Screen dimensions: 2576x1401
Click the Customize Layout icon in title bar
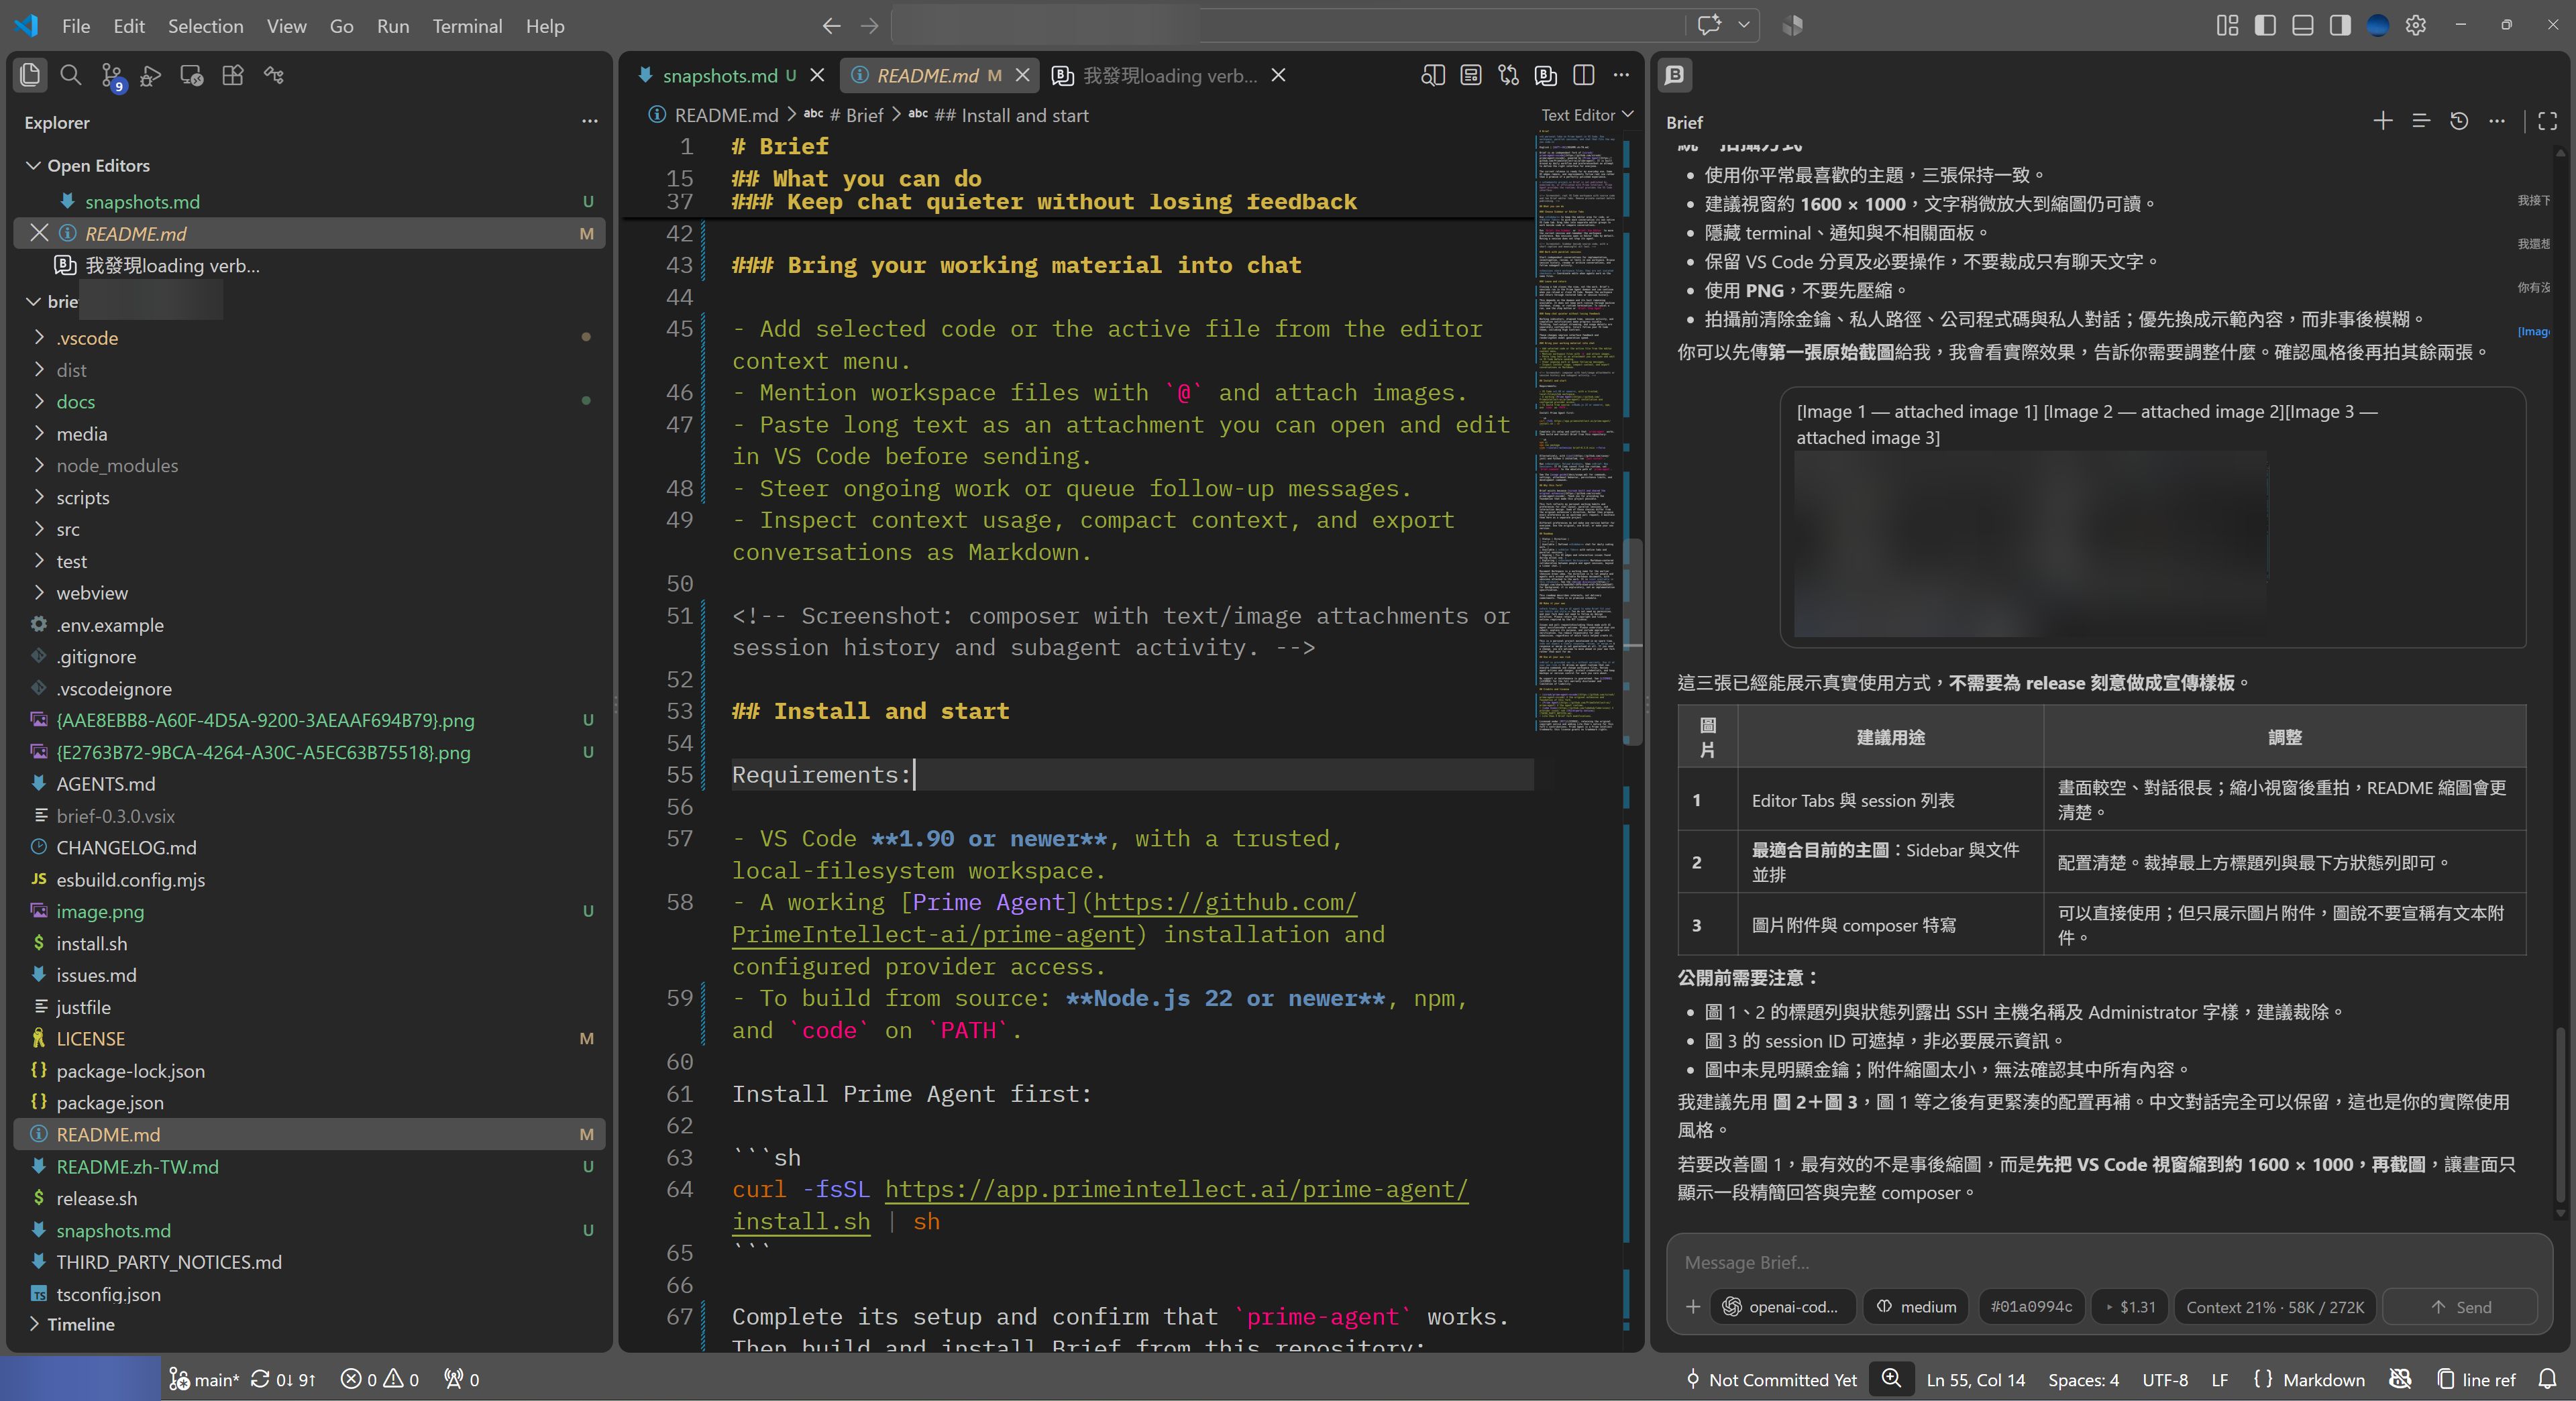pyautogui.click(x=2227, y=26)
